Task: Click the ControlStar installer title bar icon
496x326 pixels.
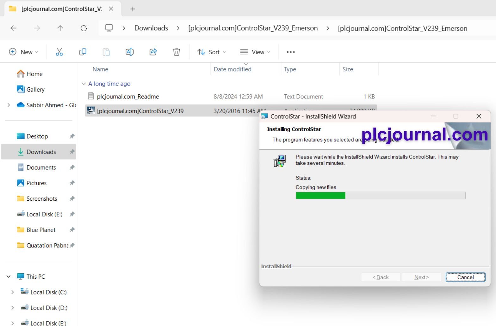Action: pos(264,116)
